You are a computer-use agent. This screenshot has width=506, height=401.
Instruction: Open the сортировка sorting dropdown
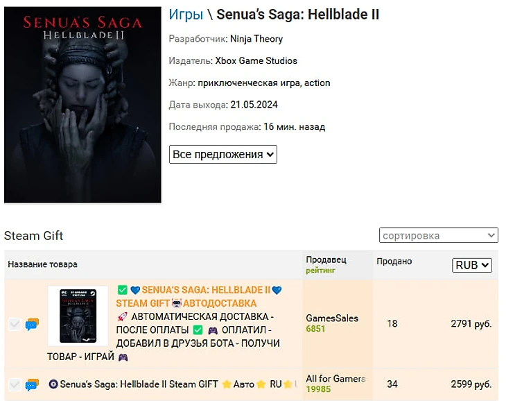point(439,235)
